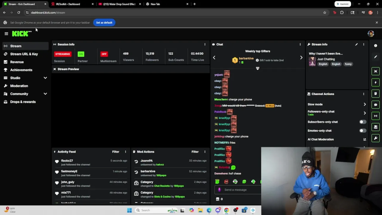Open OBS Studio from the taskbar
The height and width of the screenshot is (215, 382).
point(235,210)
